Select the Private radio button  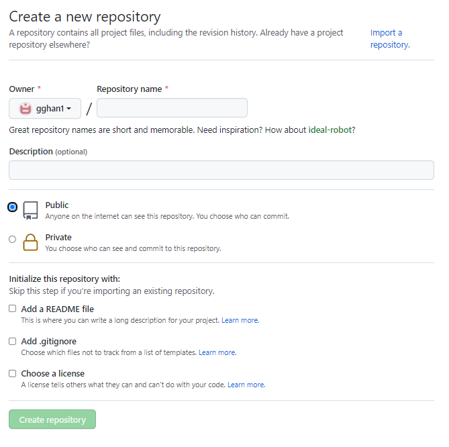tap(13, 239)
